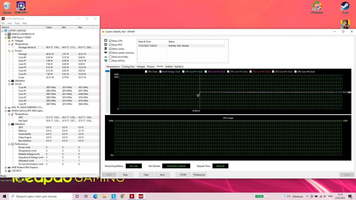Screen dimensions: 356x200
Task: Click the GPU stress monitor icon in AIDA64
Action: point(106,61)
